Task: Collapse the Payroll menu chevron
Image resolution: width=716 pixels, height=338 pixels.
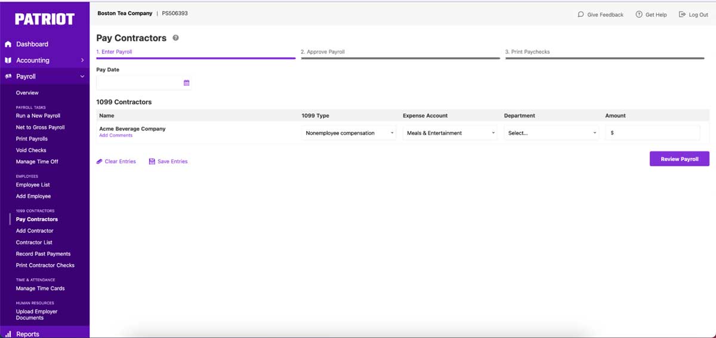Action: tap(82, 76)
